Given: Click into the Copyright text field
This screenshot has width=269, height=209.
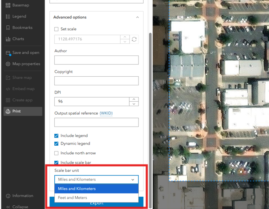Looking at the screenshot, I should tap(96, 81).
